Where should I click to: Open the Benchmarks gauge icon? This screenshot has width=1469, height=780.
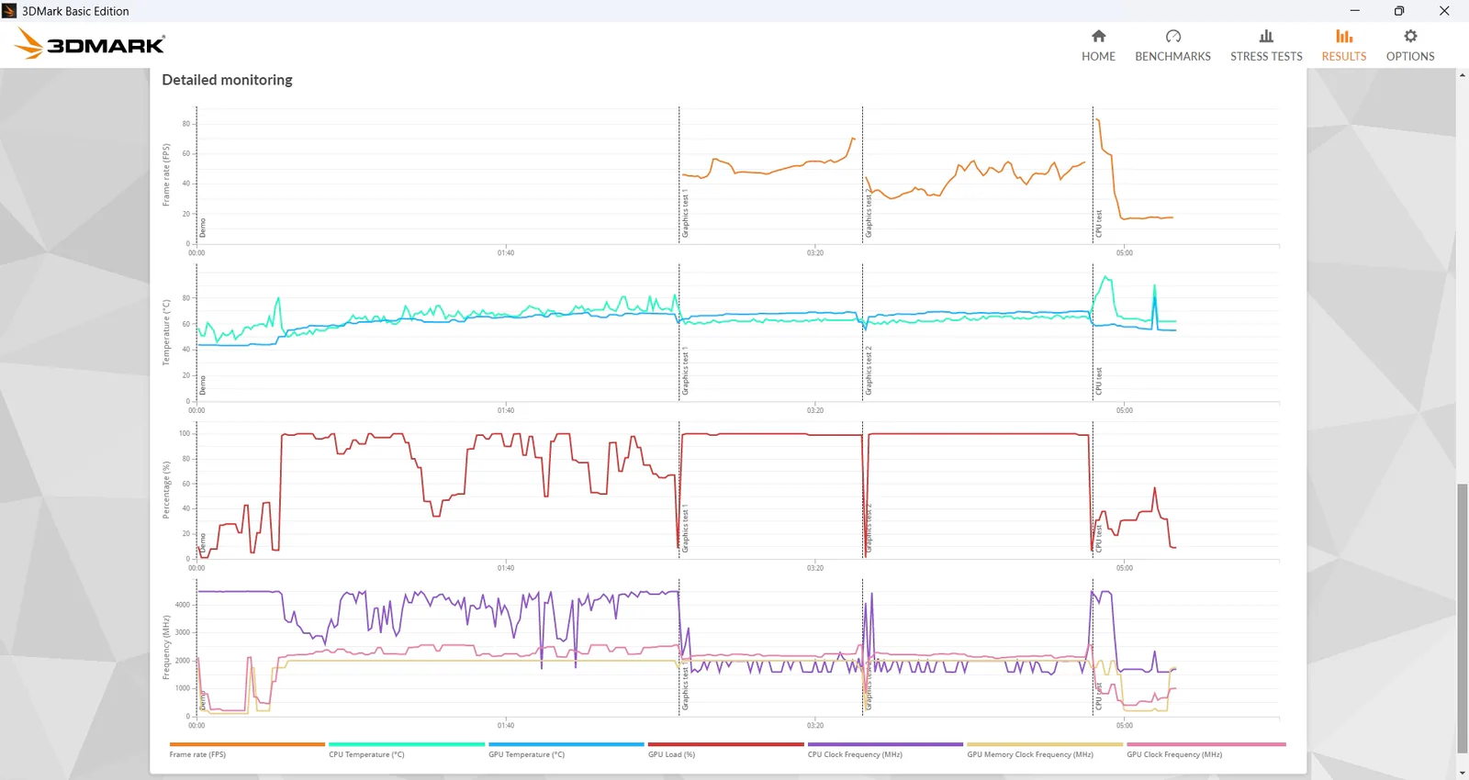[x=1172, y=37]
